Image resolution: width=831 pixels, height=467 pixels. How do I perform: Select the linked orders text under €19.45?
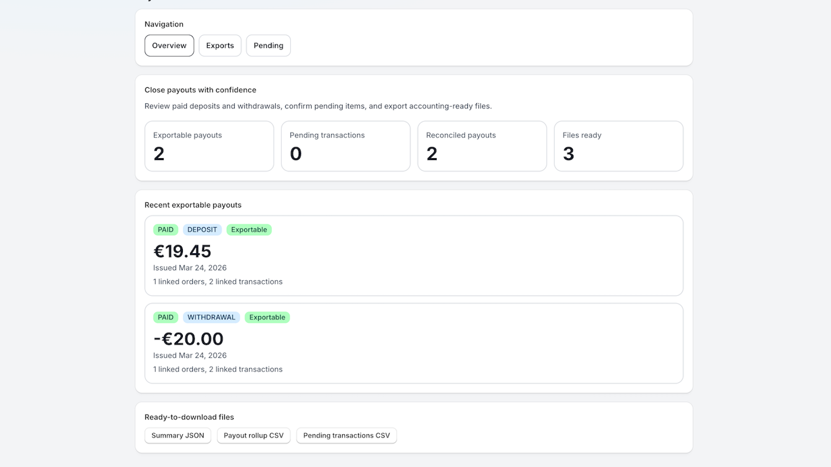179,282
